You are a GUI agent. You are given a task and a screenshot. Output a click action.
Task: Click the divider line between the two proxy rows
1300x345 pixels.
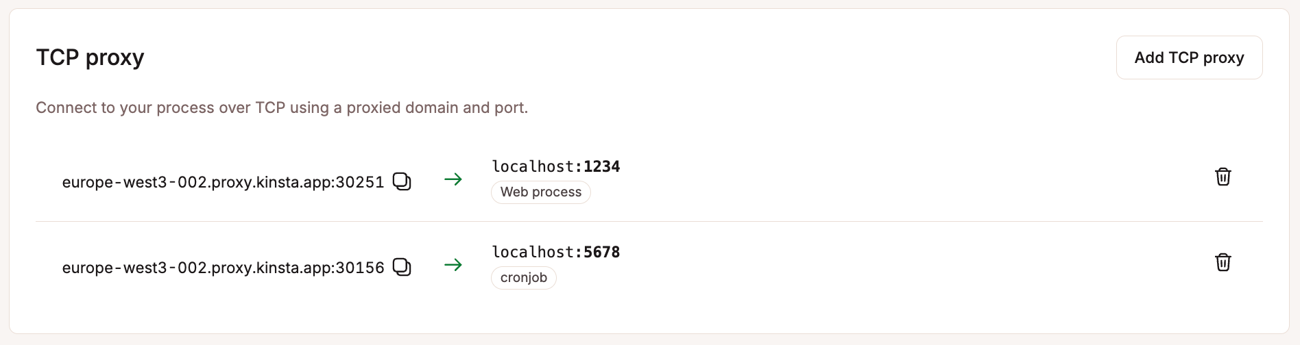(649, 221)
